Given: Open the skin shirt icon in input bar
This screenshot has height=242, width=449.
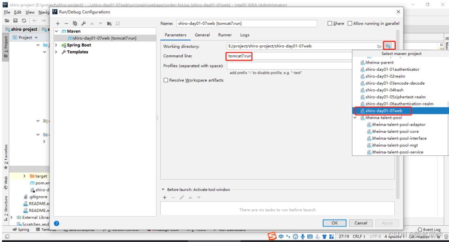Looking at the screenshot, I should pyautogui.click(x=324, y=236).
